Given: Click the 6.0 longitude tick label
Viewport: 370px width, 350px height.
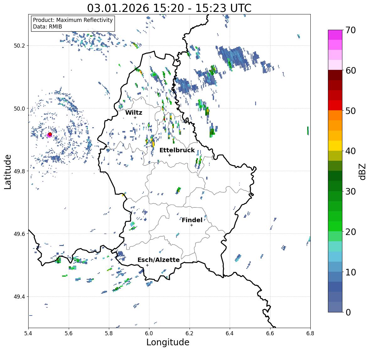Looking at the screenshot, I should [149, 333].
